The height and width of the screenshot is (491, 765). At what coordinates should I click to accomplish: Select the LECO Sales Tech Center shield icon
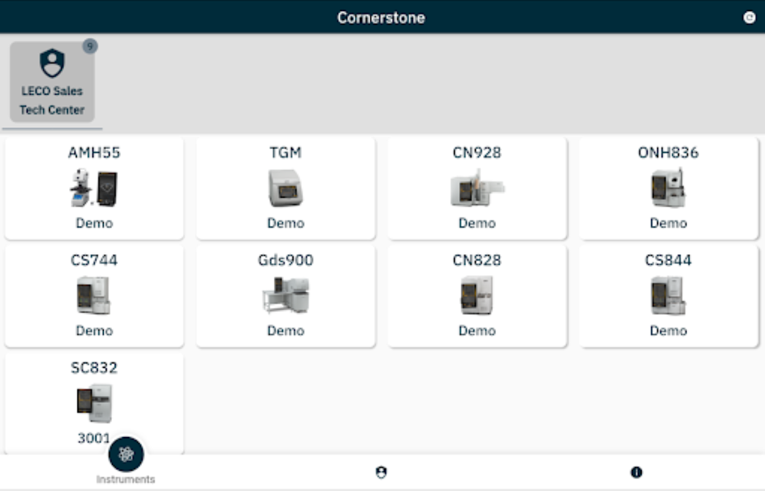click(52, 63)
